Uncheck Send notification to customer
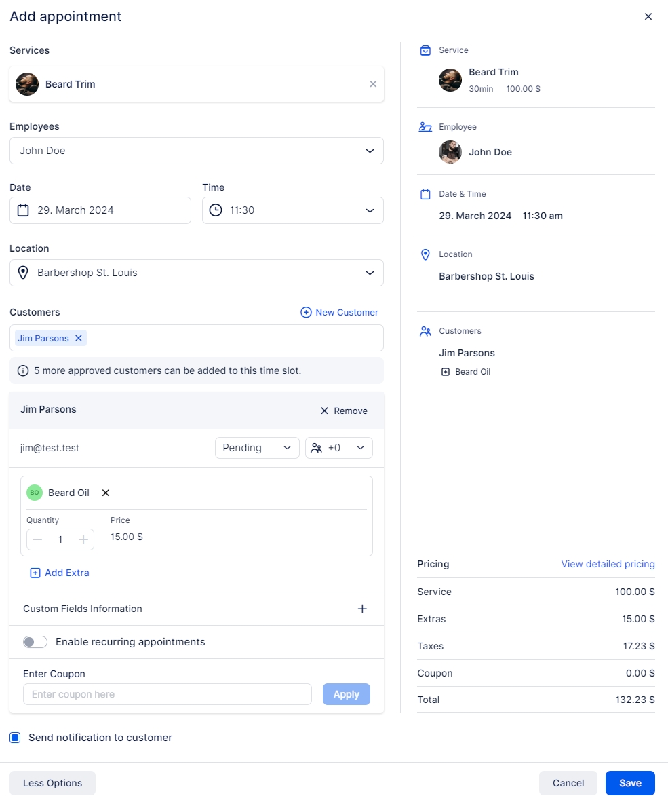The height and width of the screenshot is (800, 668). 15,738
